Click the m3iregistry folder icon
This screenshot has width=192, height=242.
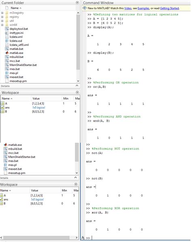pyautogui.click(x=7, y=13)
